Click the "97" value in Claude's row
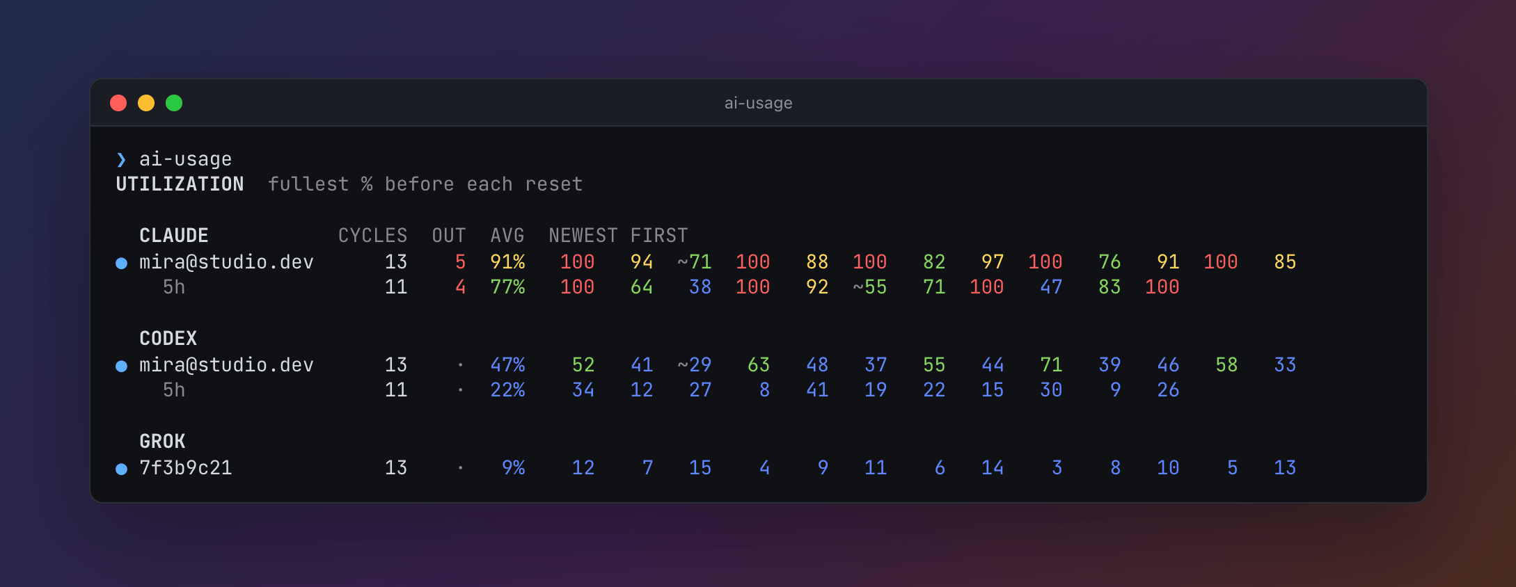 coord(993,262)
